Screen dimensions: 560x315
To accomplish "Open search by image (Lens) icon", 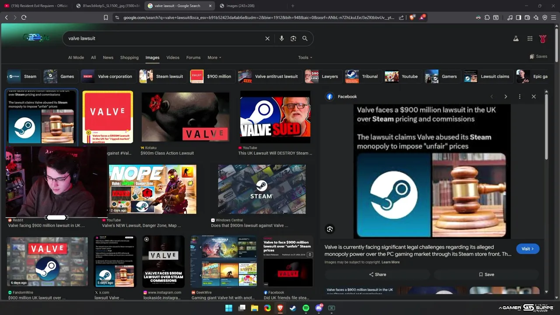I will [x=293, y=38].
